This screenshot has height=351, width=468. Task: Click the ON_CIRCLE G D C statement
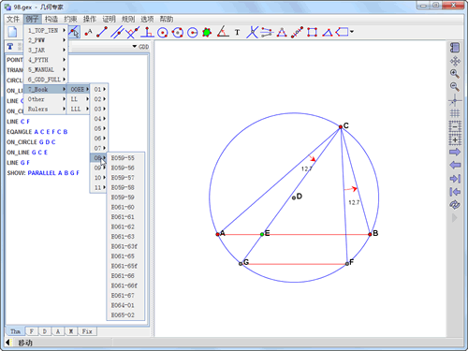(31, 142)
